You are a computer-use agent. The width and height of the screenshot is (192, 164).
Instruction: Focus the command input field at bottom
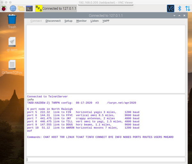coord(106,160)
